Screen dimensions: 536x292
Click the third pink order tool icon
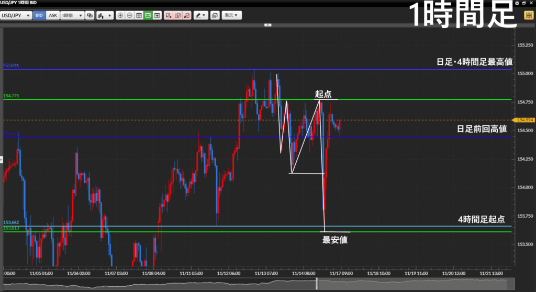[x=186, y=16]
